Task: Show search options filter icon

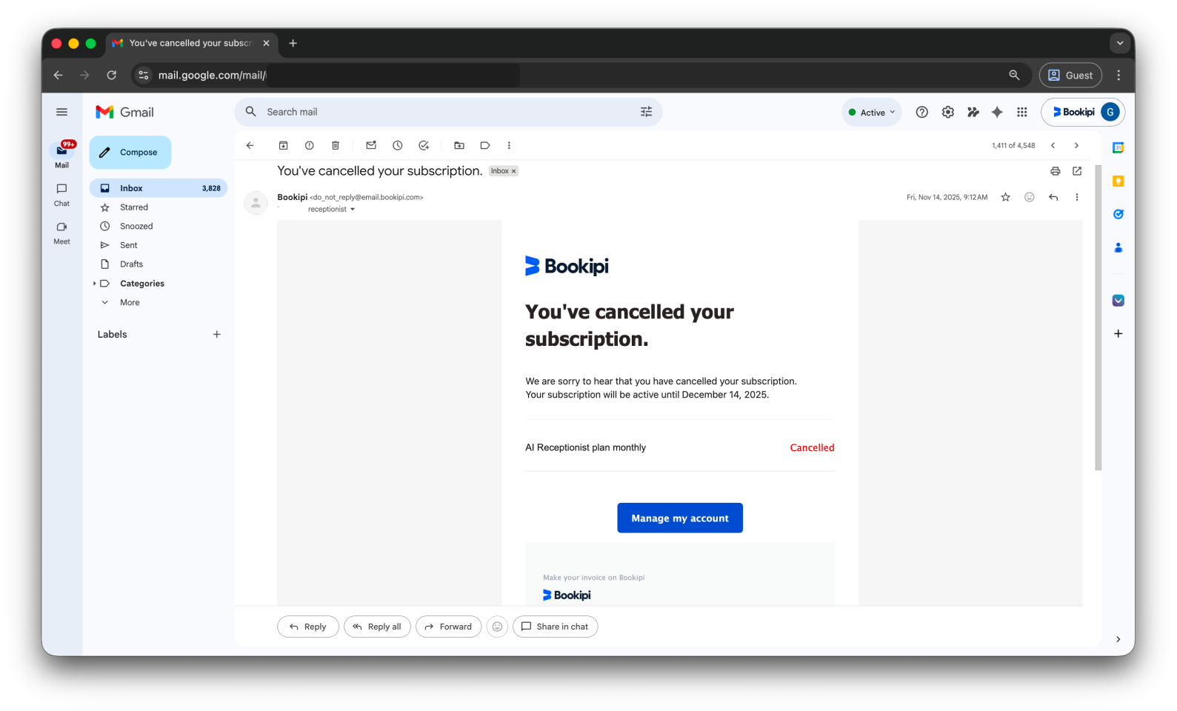Action: coord(647,112)
